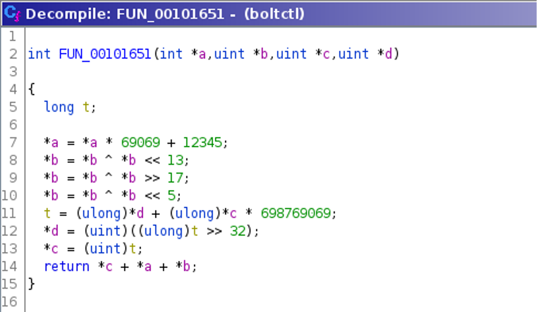Click parameter c in the function signature

coord(326,54)
